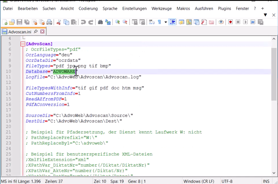The height and width of the screenshot is (184, 278).
Task: Click the plus button in the menu bar
Action: (263, 8)
